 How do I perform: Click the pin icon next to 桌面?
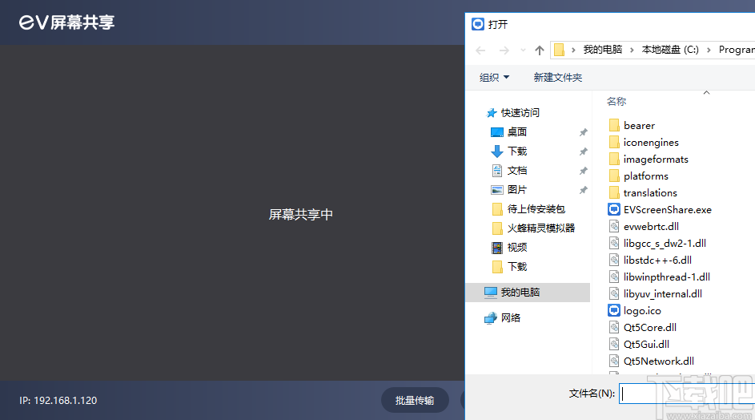coord(583,132)
